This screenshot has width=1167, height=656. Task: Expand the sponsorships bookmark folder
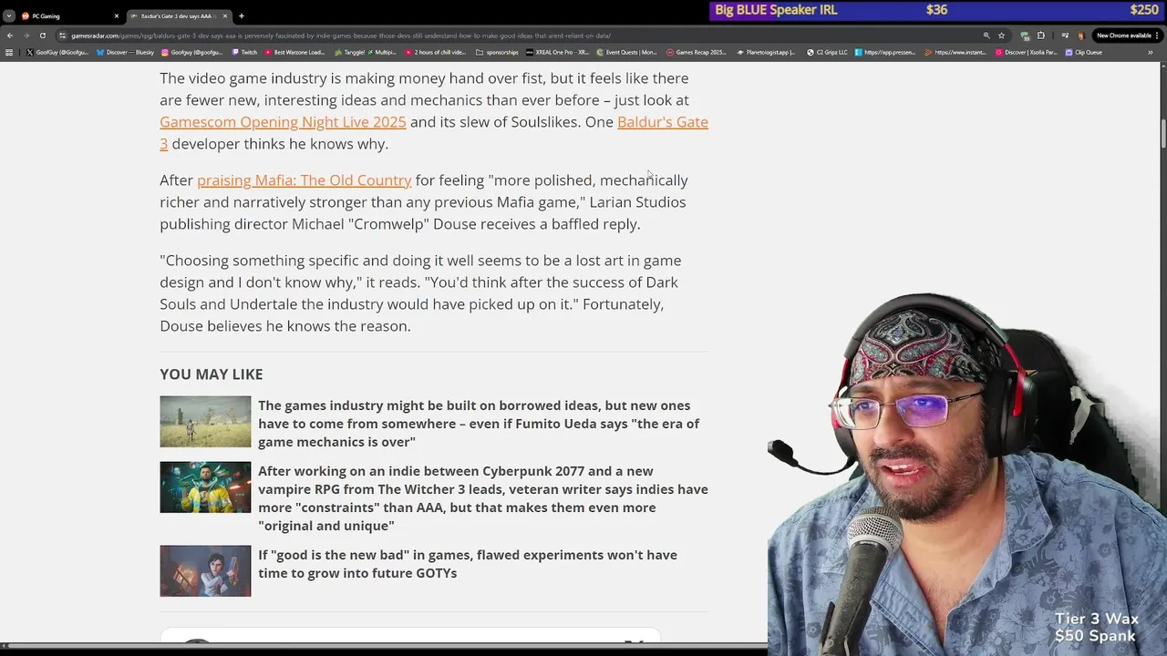pos(497,52)
